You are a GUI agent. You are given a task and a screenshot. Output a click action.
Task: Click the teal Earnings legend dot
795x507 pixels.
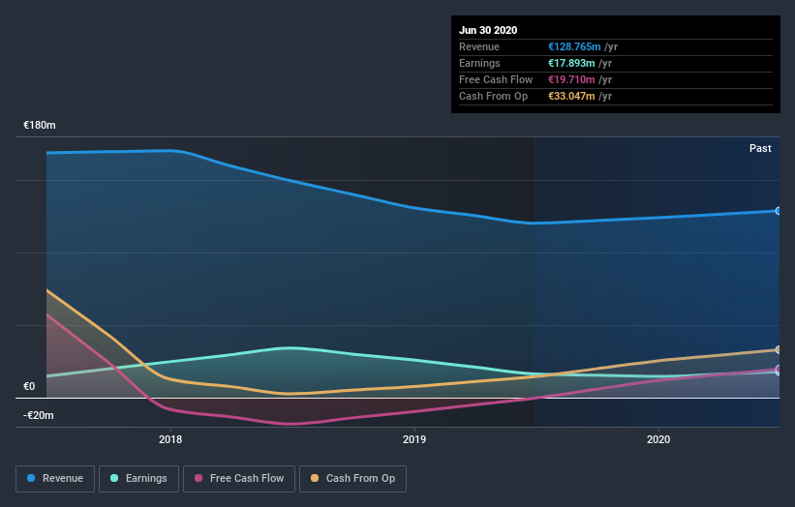[x=114, y=478]
